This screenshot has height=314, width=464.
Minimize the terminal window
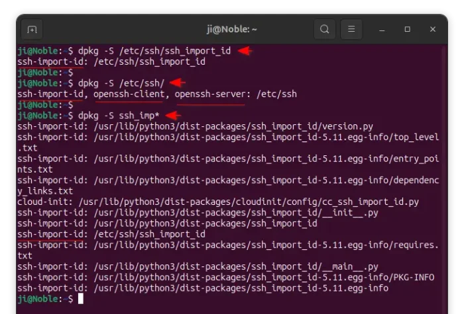(382, 30)
